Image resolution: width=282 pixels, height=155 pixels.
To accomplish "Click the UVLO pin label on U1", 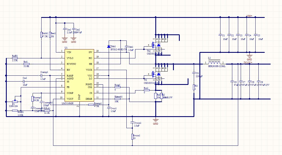I will tap(70, 58).
